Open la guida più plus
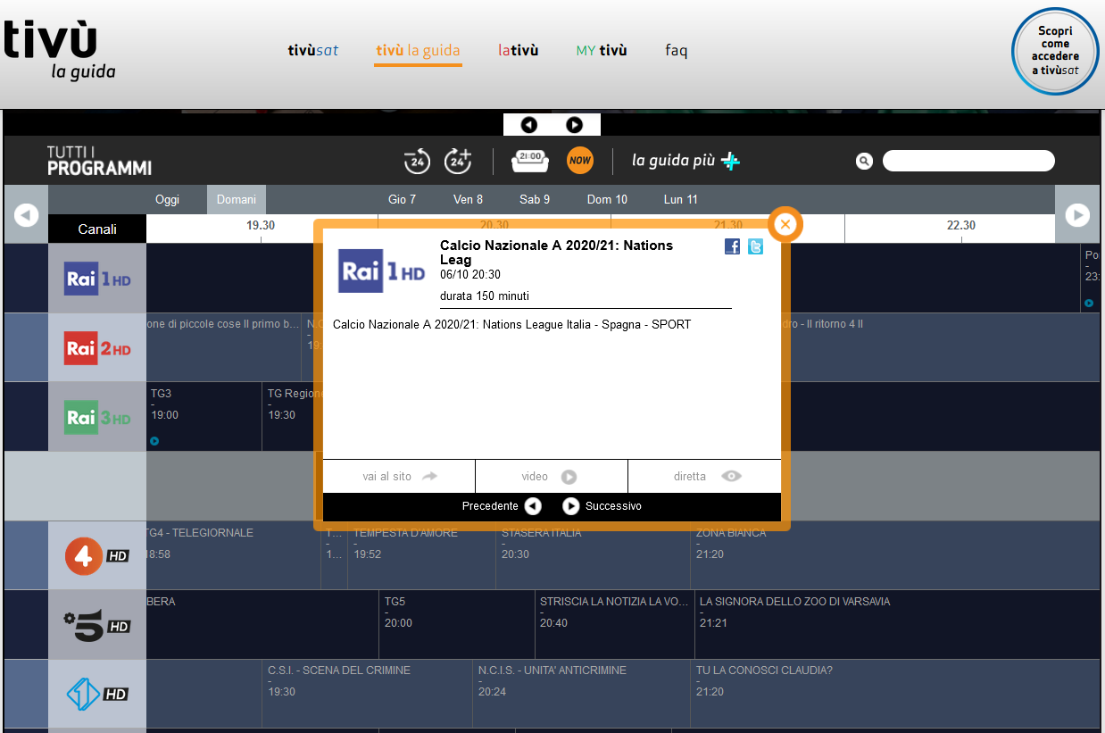Viewport: 1105px width, 733px height. point(685,161)
